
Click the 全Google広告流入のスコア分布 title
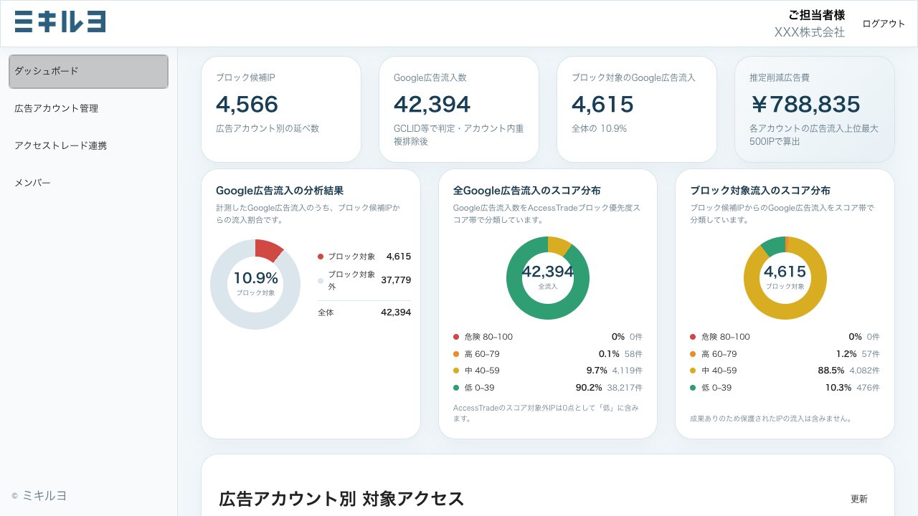pyautogui.click(x=527, y=191)
